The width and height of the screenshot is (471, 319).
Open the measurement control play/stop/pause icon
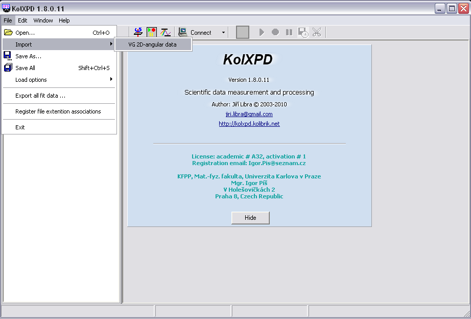pyautogui.click(x=151, y=32)
